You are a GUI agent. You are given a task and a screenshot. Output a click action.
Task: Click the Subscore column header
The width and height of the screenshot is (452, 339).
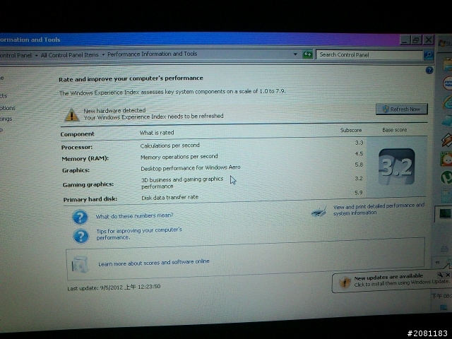click(351, 130)
